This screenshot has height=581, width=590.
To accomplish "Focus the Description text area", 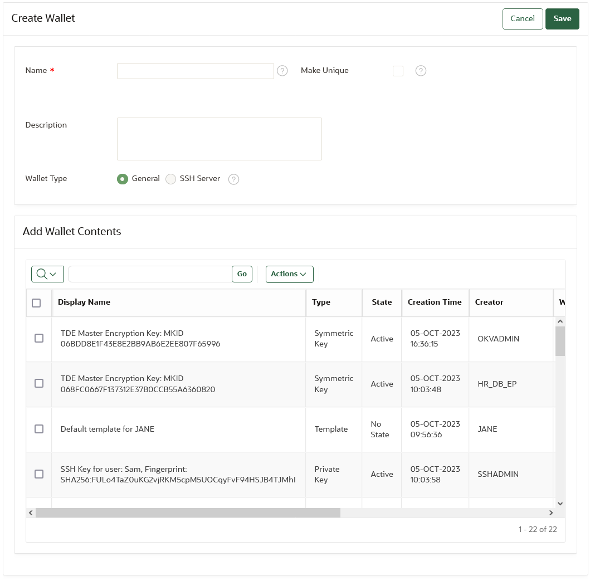I will [220, 139].
